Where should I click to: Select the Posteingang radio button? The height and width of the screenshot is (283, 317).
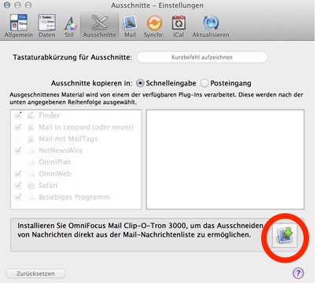(x=205, y=83)
